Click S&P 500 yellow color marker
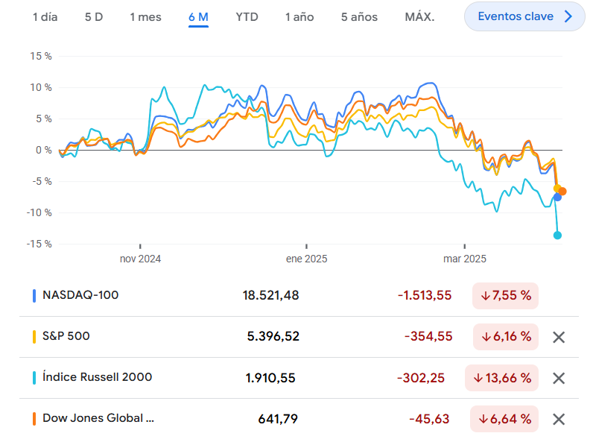The image size is (593, 439). click(x=34, y=337)
